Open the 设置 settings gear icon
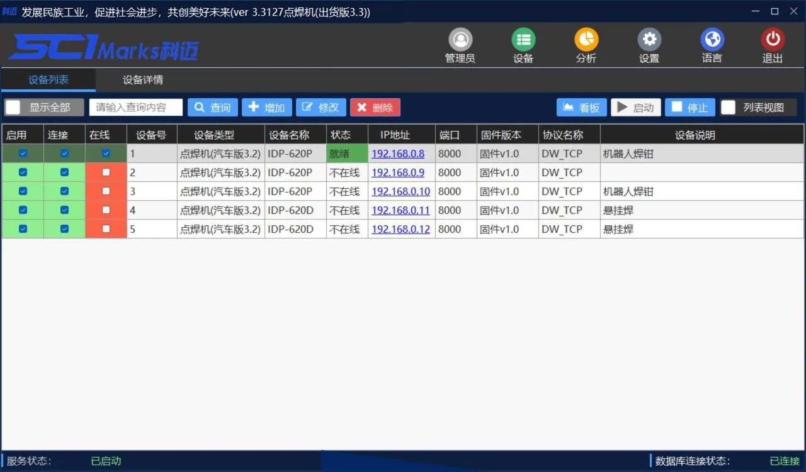 coord(649,41)
